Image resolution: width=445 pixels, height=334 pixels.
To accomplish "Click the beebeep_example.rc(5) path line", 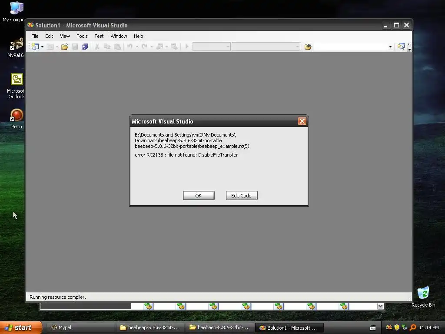I will click(192, 146).
